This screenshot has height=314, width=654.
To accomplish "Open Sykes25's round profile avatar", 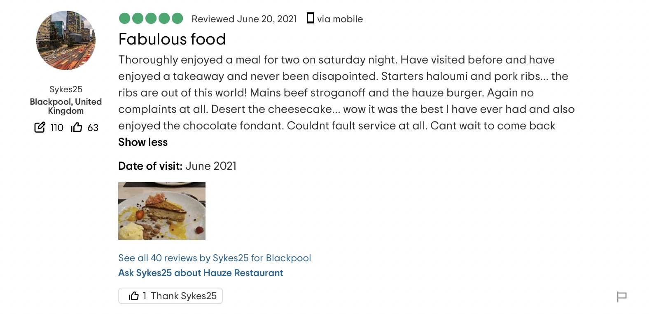I will (x=66, y=40).
